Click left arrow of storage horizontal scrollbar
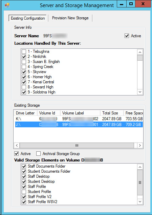The height and width of the screenshot is (215, 152). 17,146
